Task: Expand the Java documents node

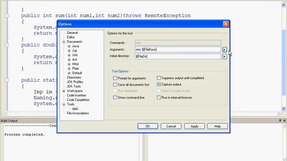Action: click(69, 46)
